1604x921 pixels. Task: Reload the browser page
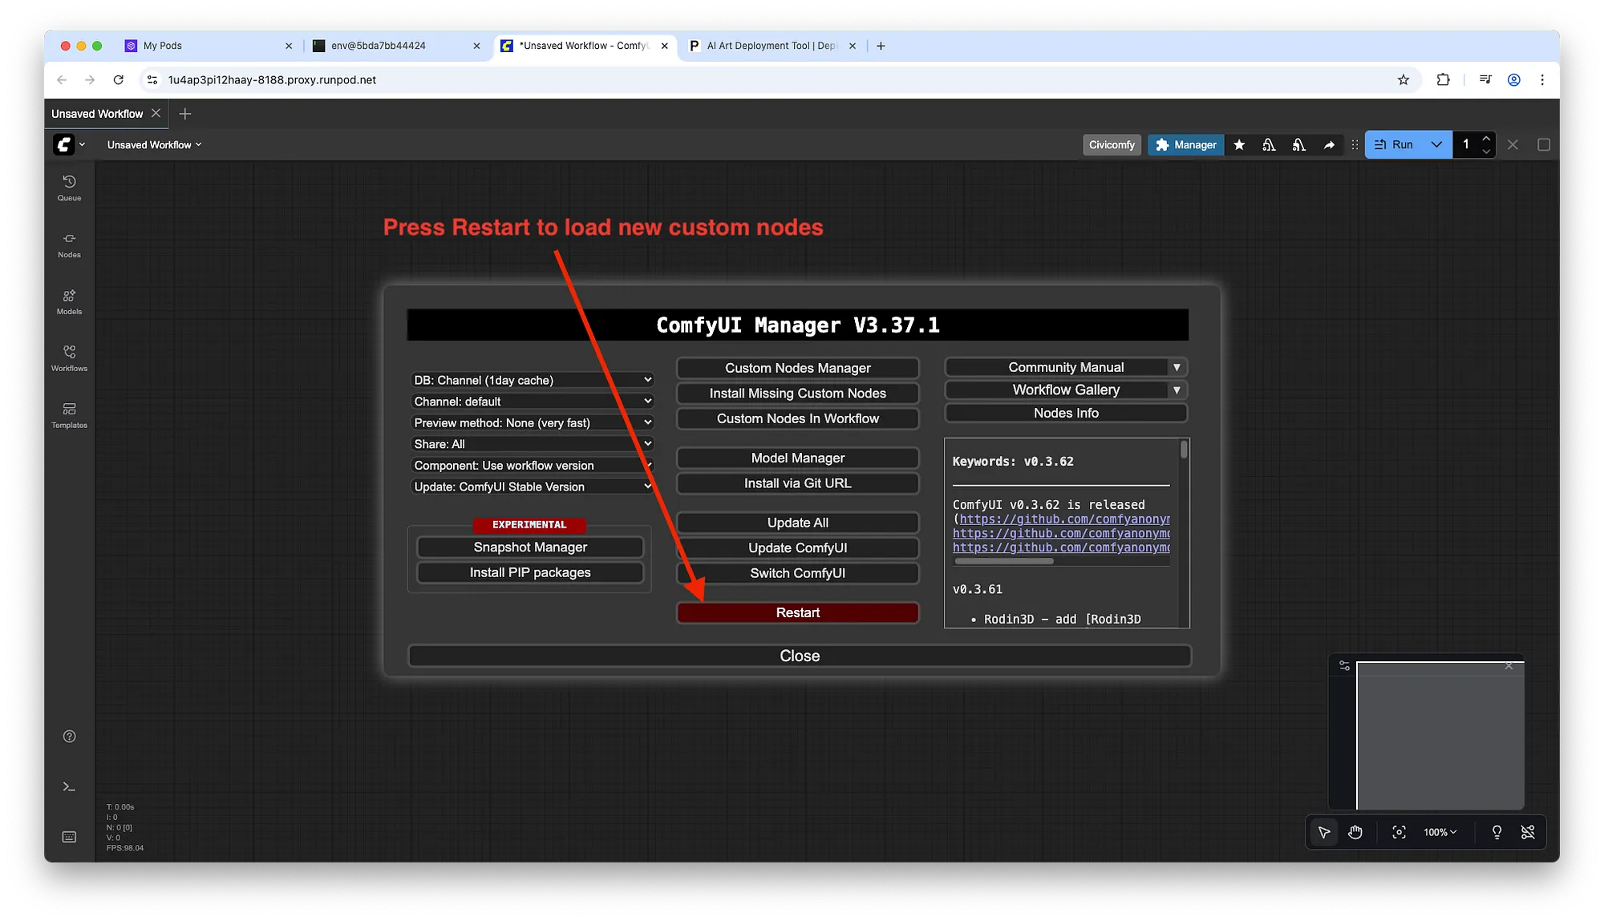(x=119, y=79)
